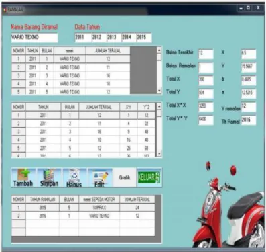Click the Total Y value field

point(206,93)
